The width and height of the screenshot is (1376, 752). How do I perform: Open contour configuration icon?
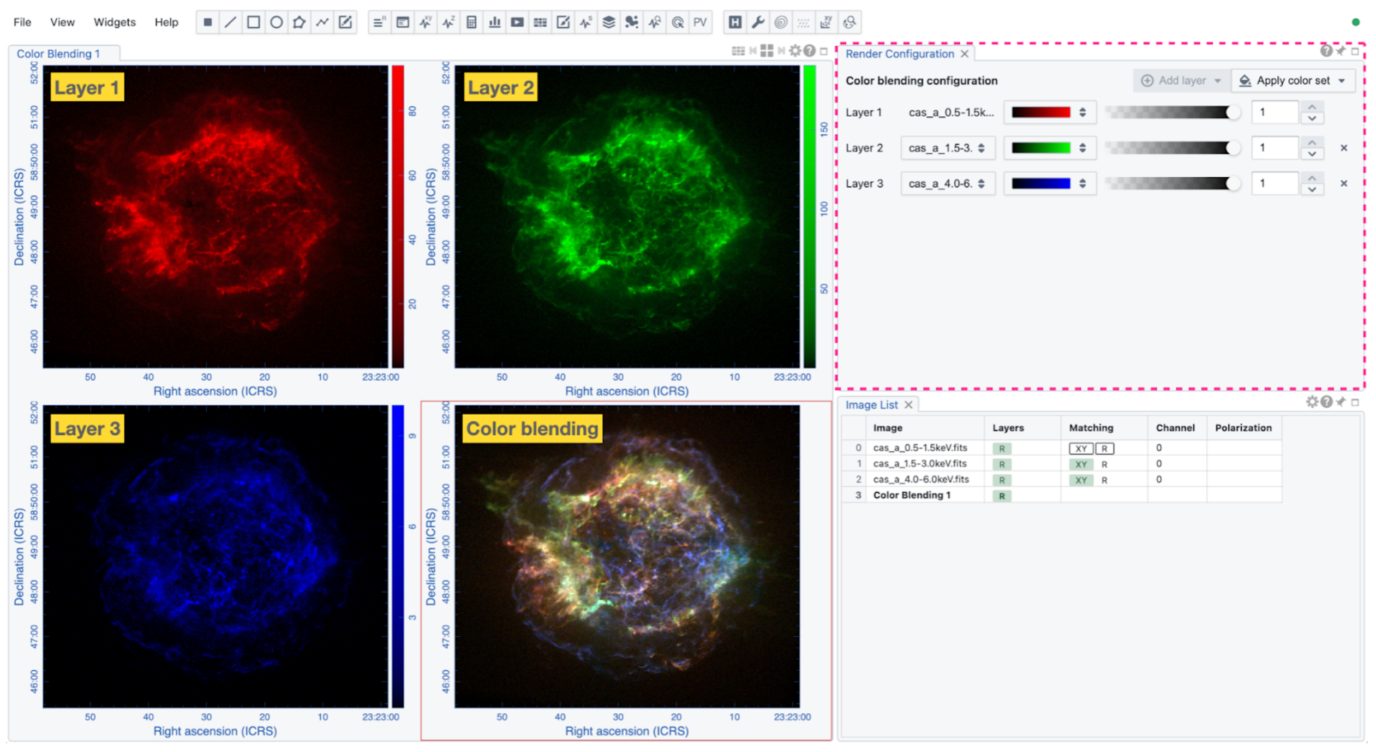pyautogui.click(x=781, y=22)
